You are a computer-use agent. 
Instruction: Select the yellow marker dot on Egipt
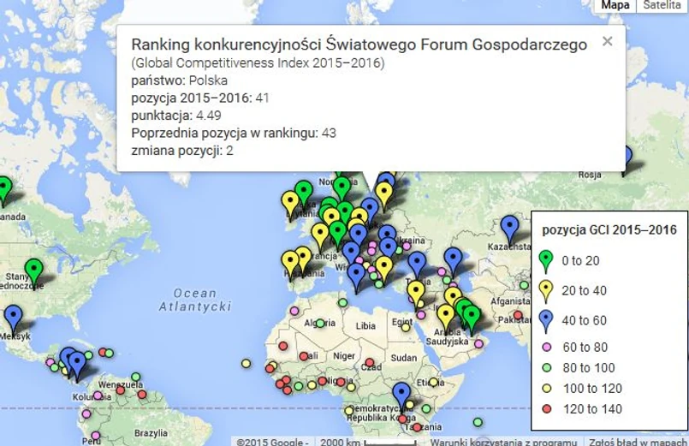406,327
